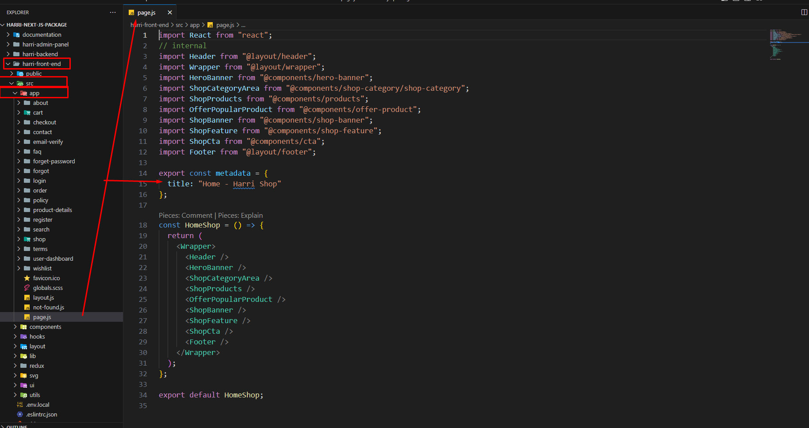
Task: Close the page.js editor tab
Action: point(170,12)
